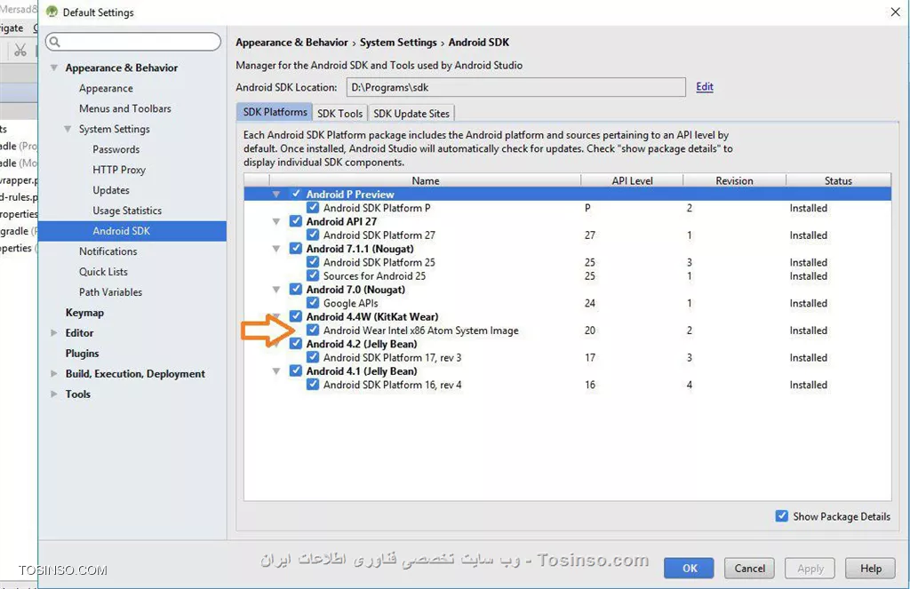Click the Android Studio icon in title bar
This screenshot has width=910, height=589.
[52, 12]
